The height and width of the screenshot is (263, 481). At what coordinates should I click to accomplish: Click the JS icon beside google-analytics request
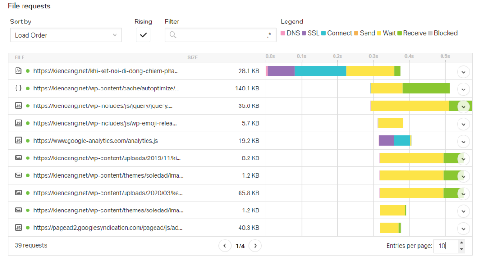[18, 141]
